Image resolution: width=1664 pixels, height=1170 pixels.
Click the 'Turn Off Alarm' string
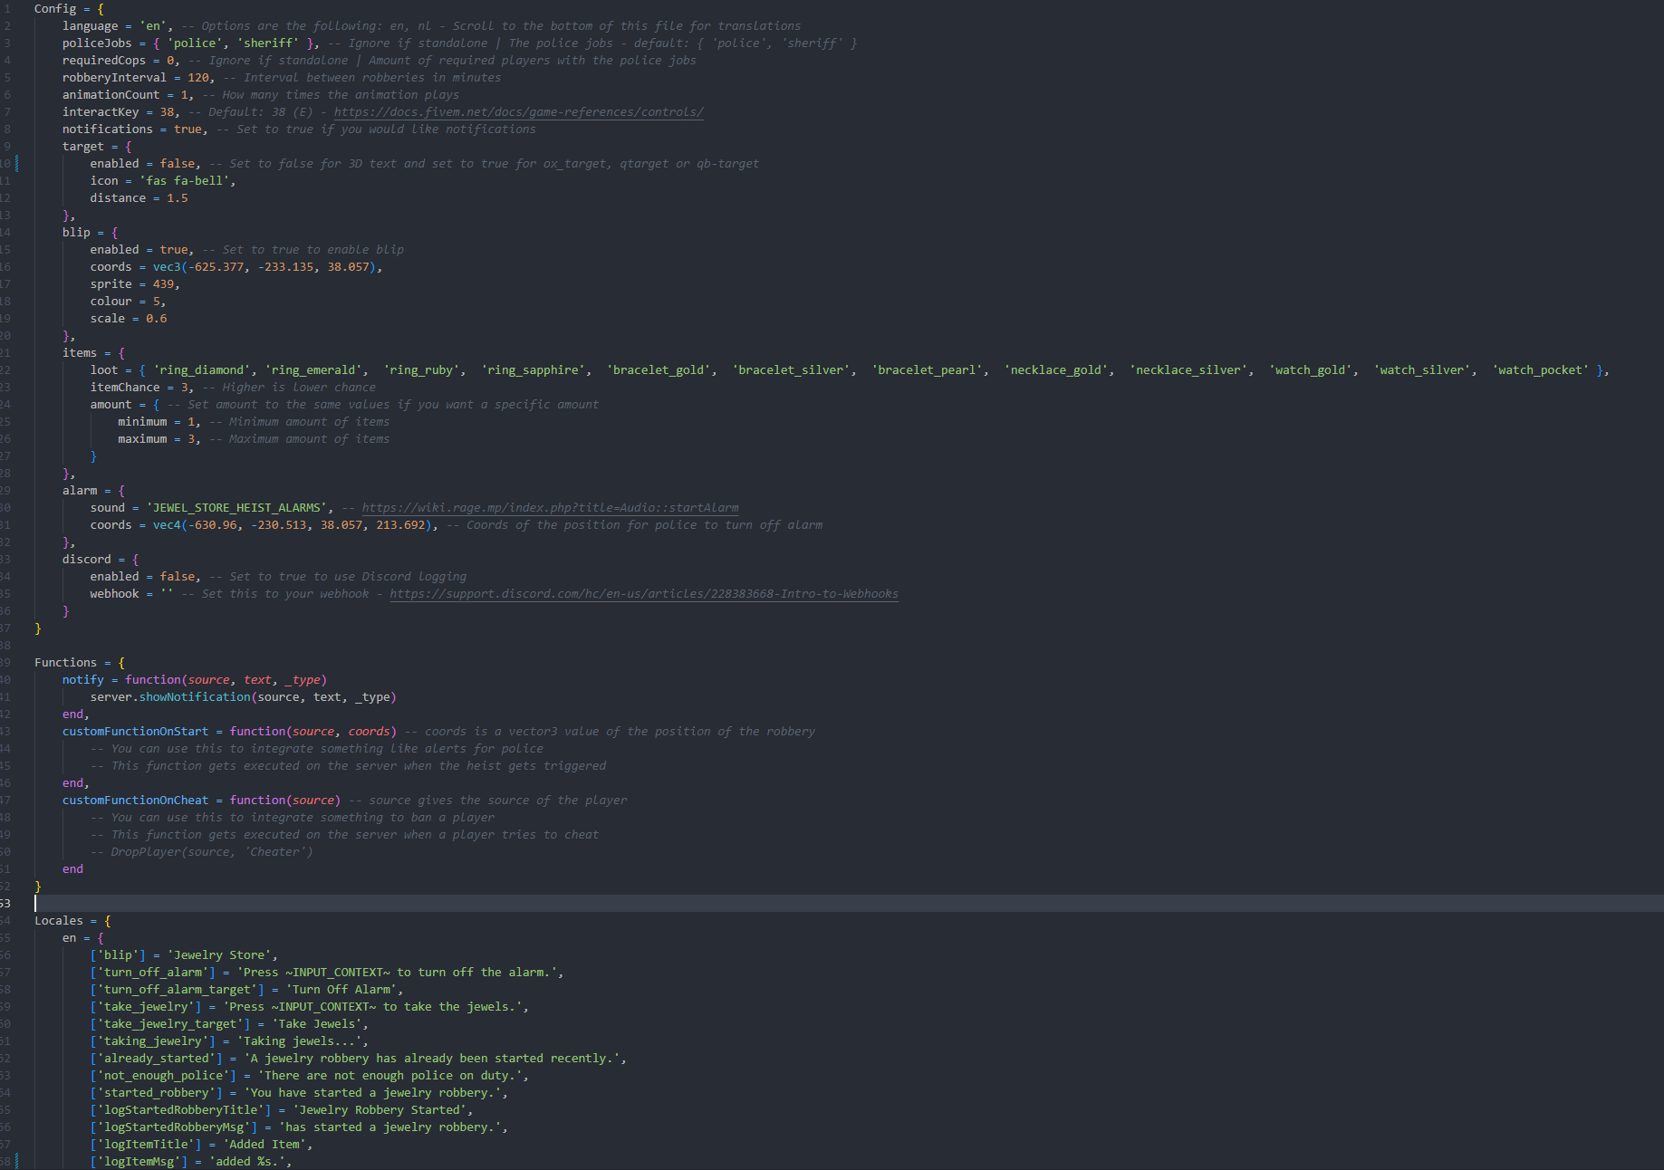click(341, 990)
